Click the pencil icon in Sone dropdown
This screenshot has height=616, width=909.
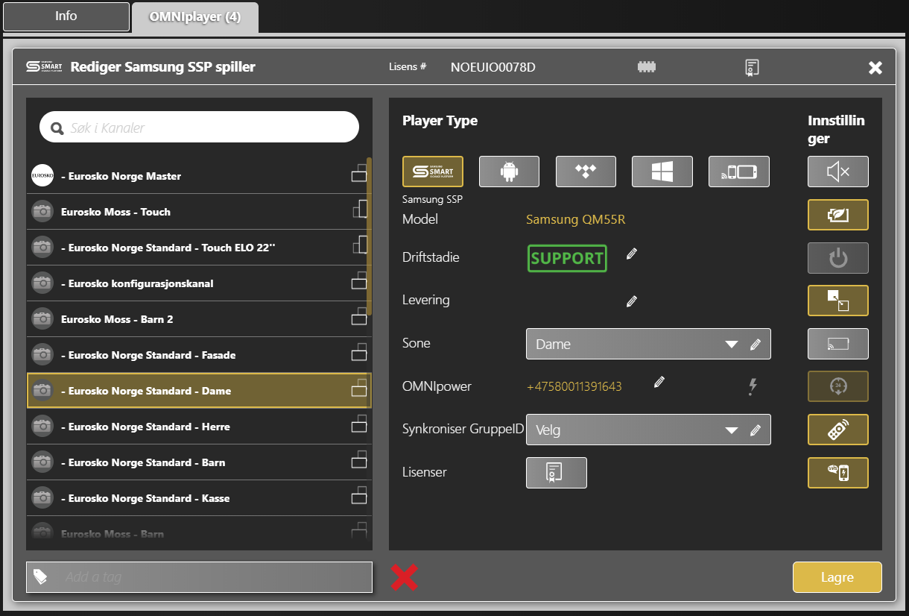coord(756,345)
